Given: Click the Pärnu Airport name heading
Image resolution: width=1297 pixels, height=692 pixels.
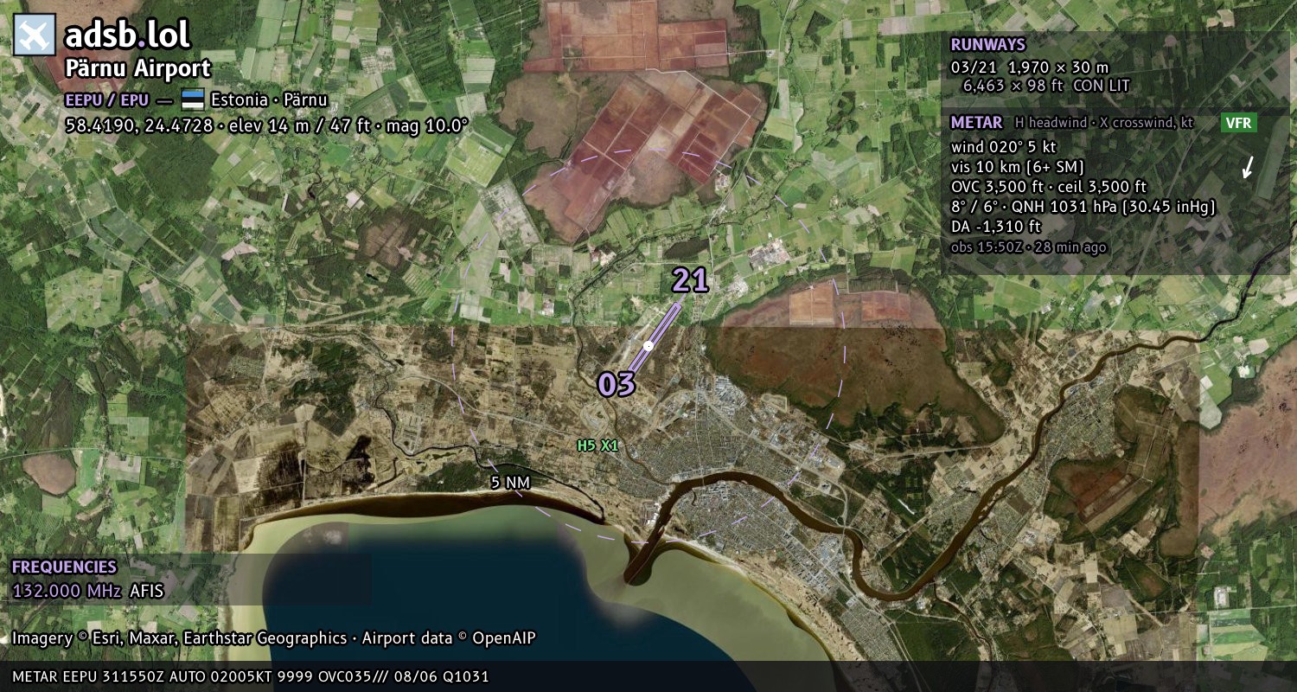Looking at the screenshot, I should click(x=137, y=69).
